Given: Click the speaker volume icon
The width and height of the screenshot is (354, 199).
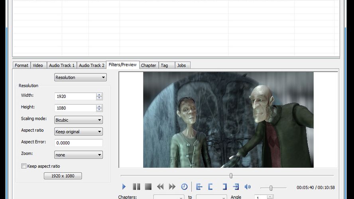Looking at the screenshot, I should coord(248,187).
